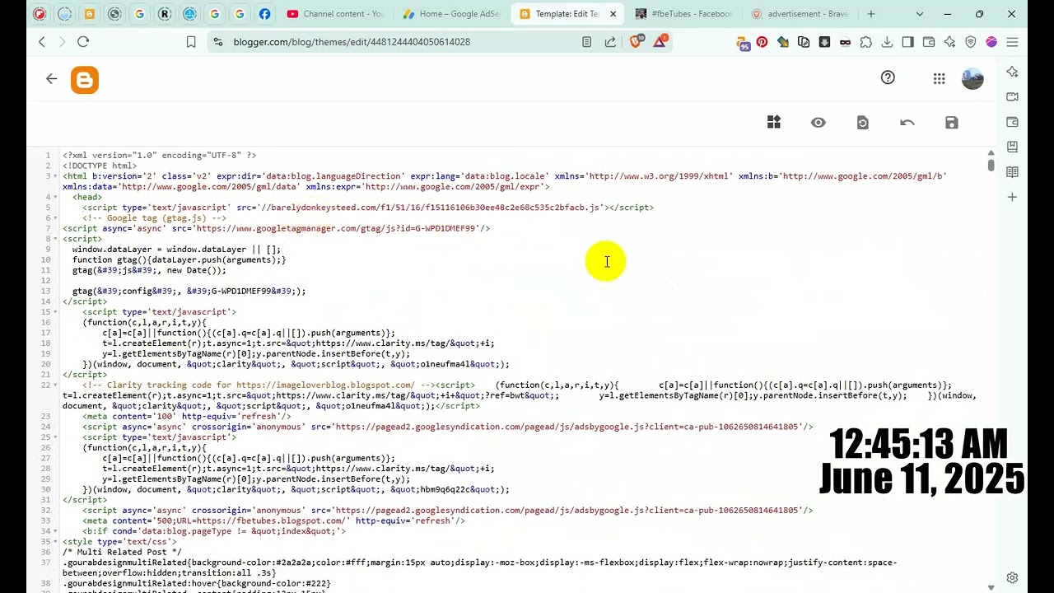Image resolution: width=1054 pixels, height=593 pixels.
Task: Click the Brave VPN shield icon
Action: [970, 42]
